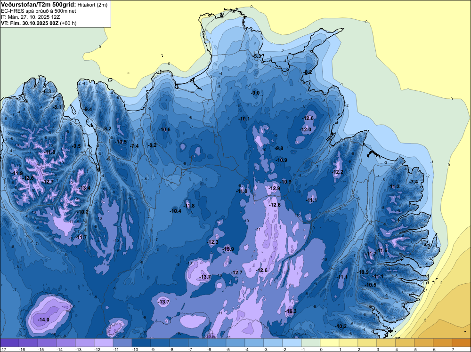
Task: Click the -12.0 temperature label
Action: tap(306, 129)
